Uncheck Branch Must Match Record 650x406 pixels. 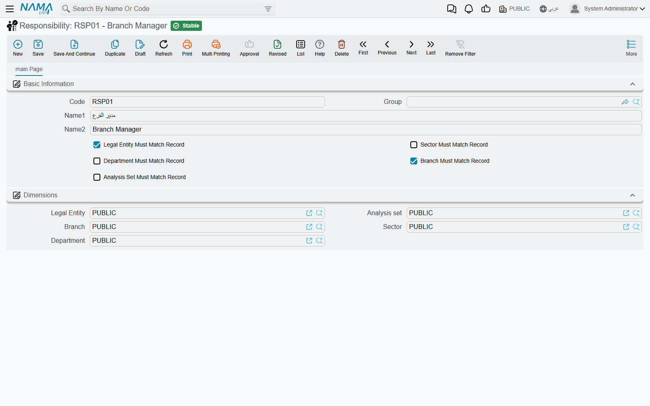(414, 161)
